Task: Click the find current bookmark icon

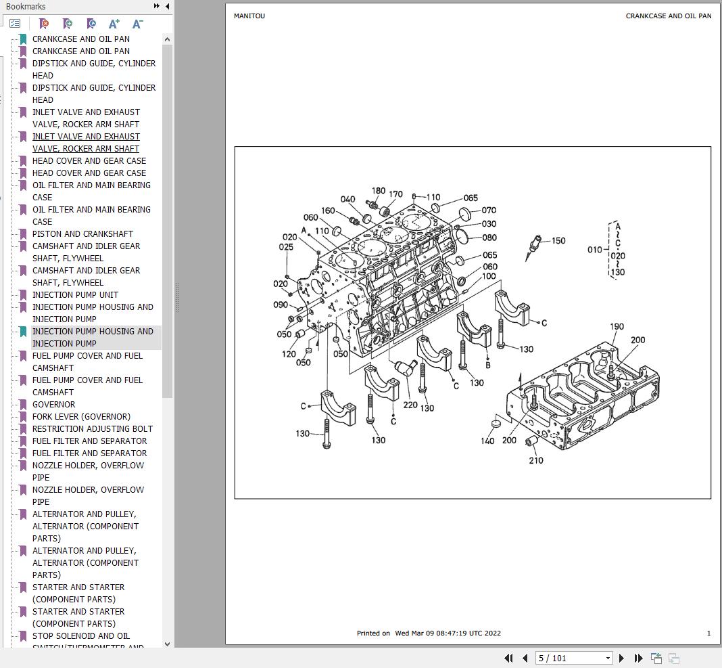Action: pos(91,24)
